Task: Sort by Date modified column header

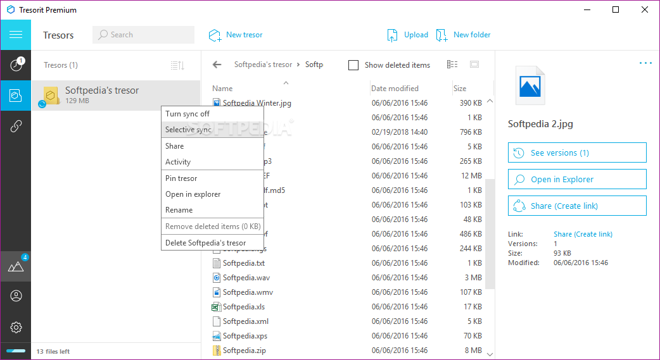Action: 395,89
